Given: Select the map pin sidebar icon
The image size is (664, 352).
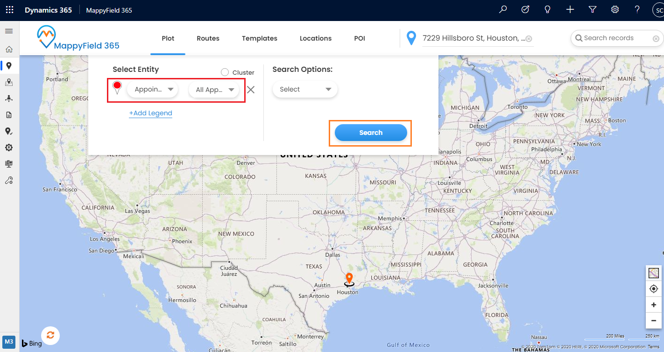Looking at the screenshot, I should [x=9, y=66].
